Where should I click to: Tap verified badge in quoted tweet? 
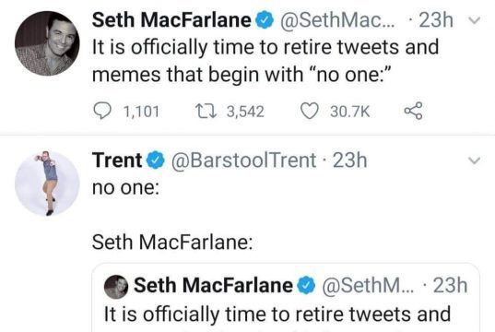click(306, 285)
